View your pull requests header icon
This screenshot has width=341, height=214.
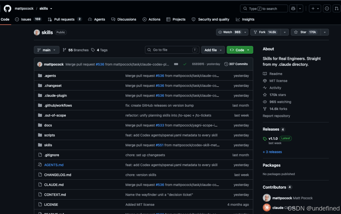[x=337, y=8]
